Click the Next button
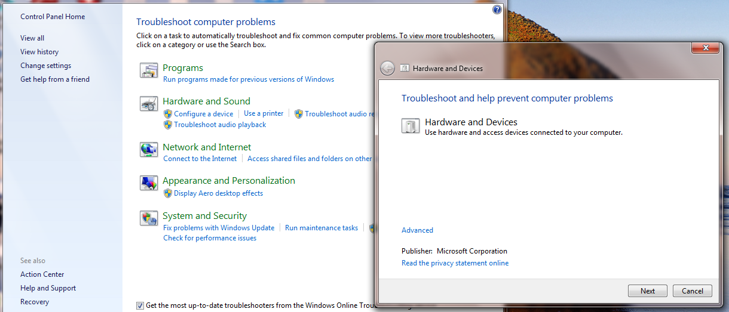Image resolution: width=729 pixels, height=312 pixels. point(648,291)
